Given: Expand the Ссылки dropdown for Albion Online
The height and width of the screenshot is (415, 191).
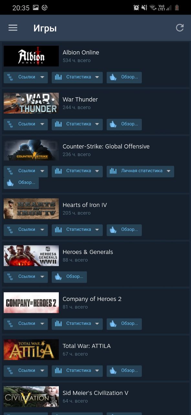Looking at the screenshot, I should [42, 77].
